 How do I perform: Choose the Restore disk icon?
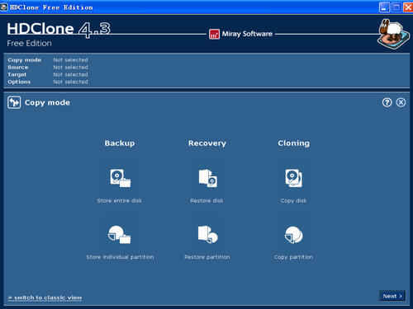pos(208,178)
